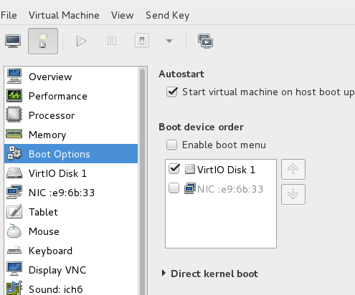355x295 pixels.
Task: Toggle the lightbulb hardware details view
Action: tap(43, 41)
